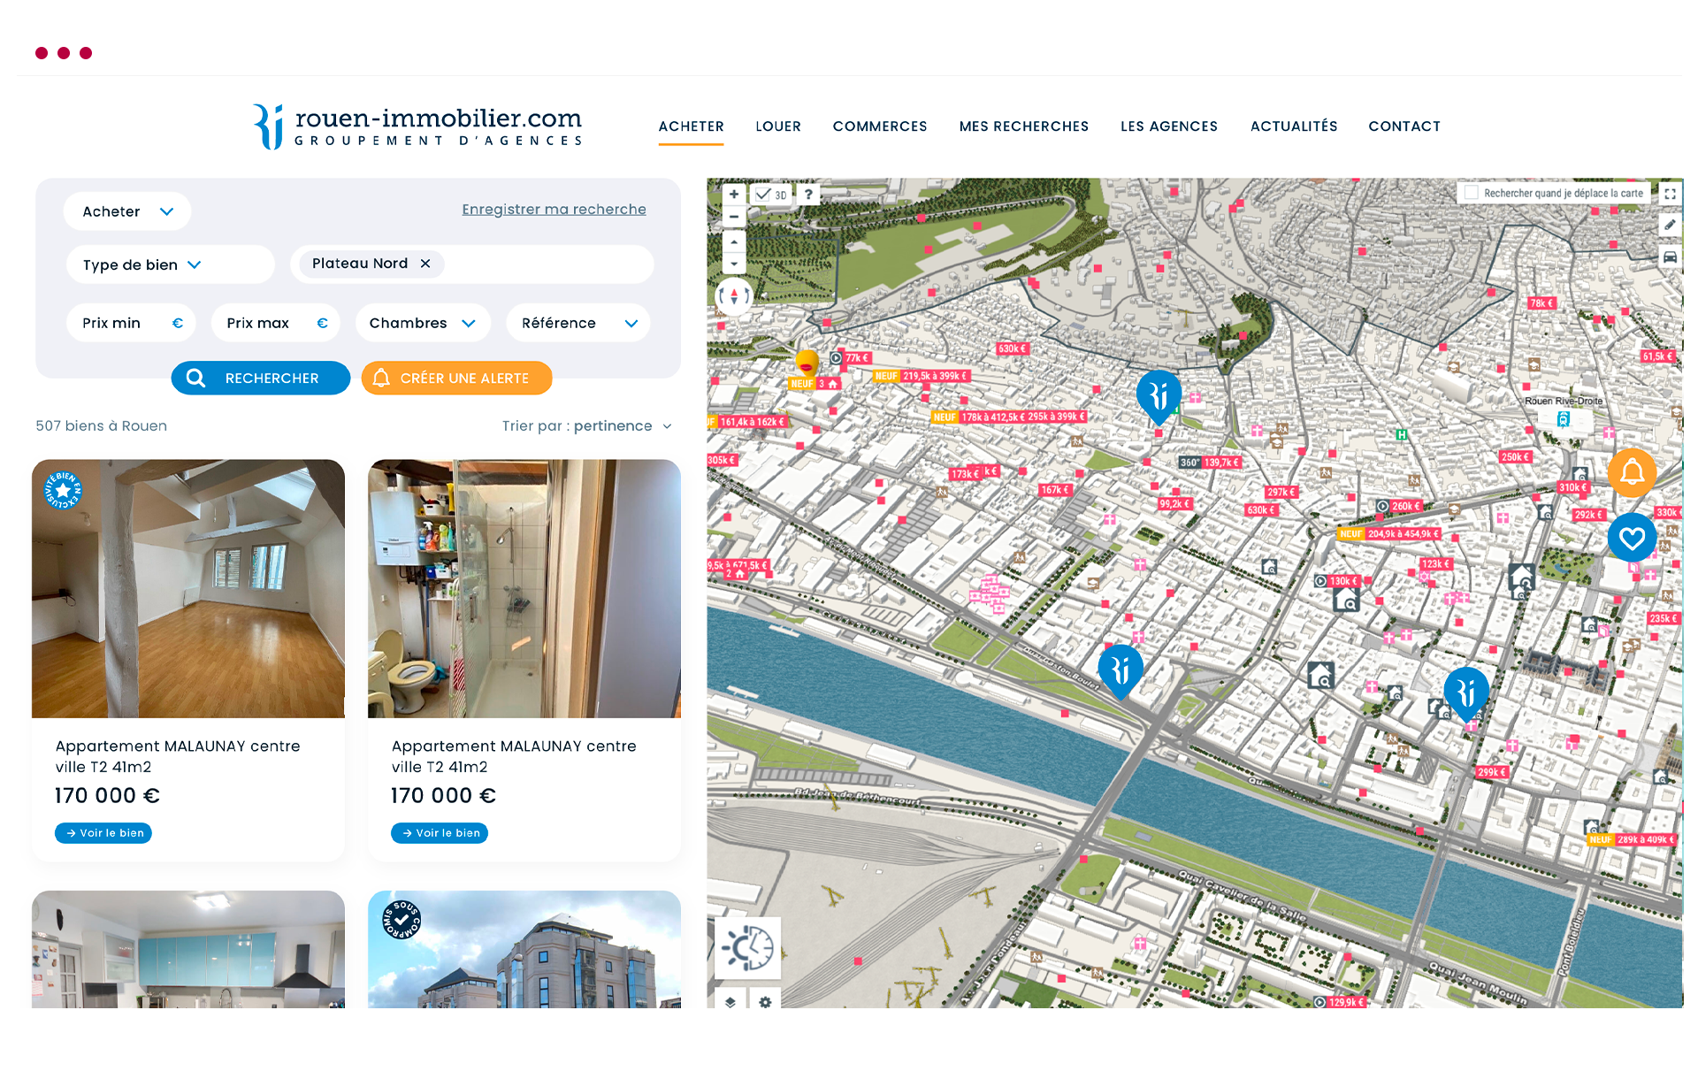Click the fullscreen expand icon top-right

pyautogui.click(x=1670, y=195)
